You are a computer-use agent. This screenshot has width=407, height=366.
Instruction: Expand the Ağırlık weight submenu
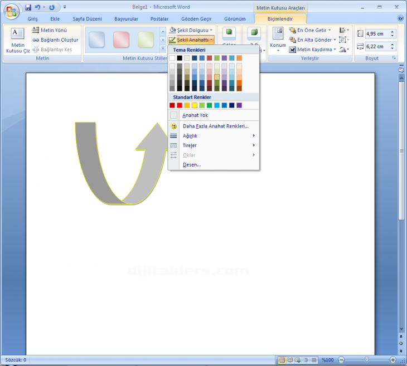pyautogui.click(x=214, y=136)
